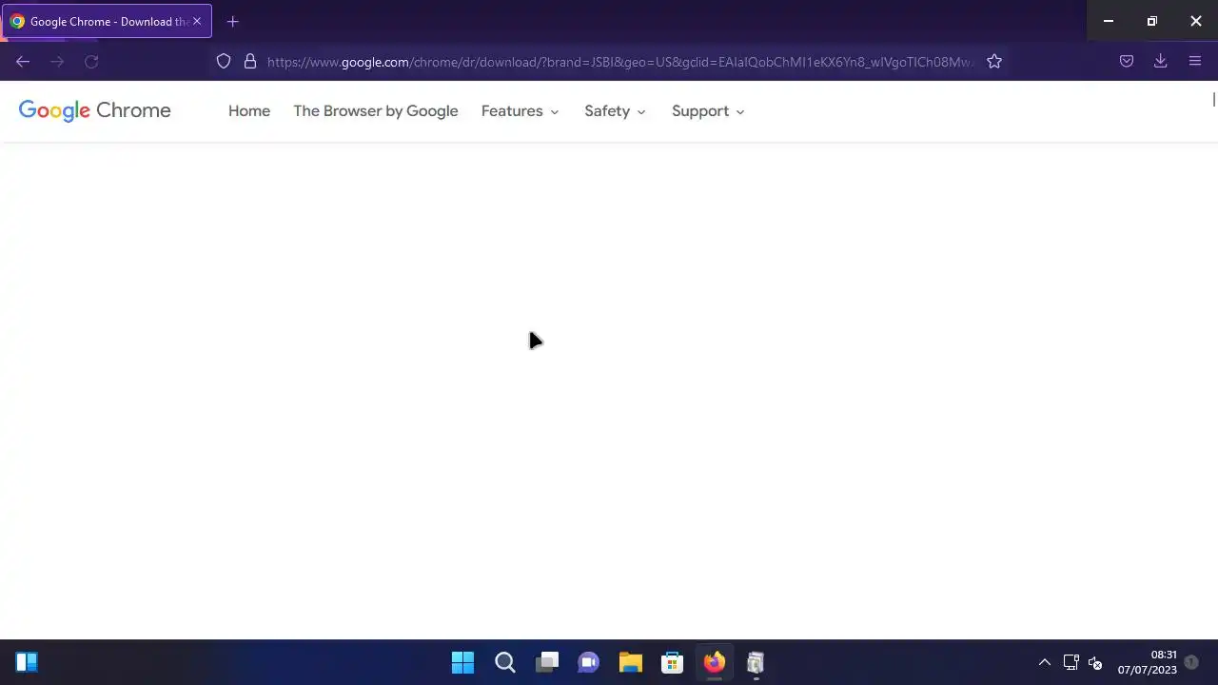Show hidden system tray icons
This screenshot has height=685, width=1218.
1044,662
